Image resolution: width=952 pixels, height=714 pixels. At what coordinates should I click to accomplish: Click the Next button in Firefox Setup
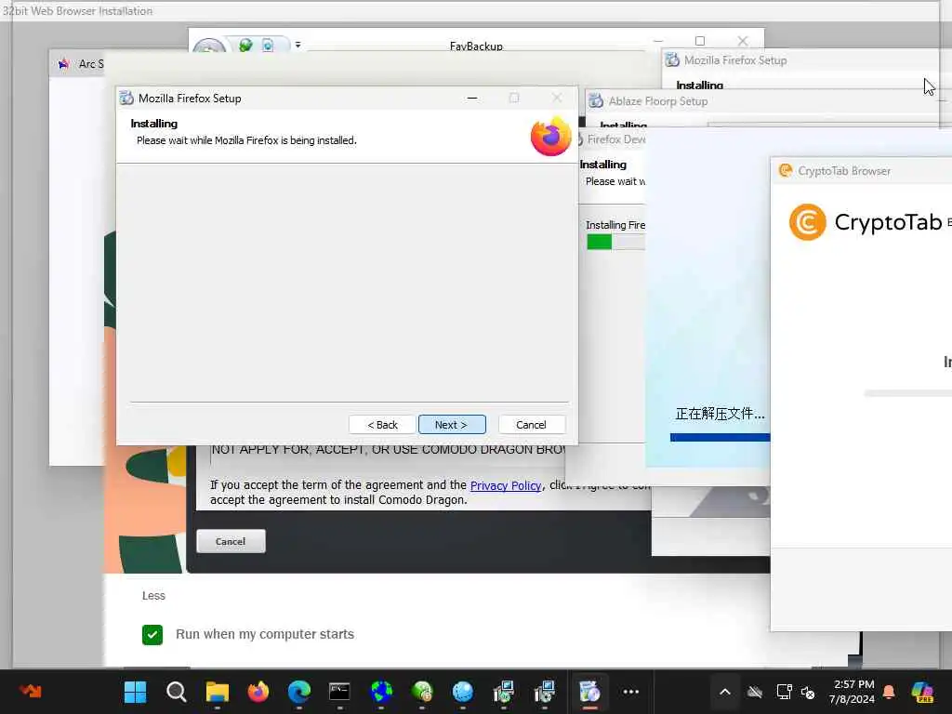[x=452, y=424]
